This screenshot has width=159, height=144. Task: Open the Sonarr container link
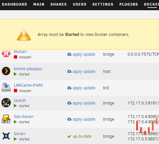pyautogui.click(x=20, y=134)
